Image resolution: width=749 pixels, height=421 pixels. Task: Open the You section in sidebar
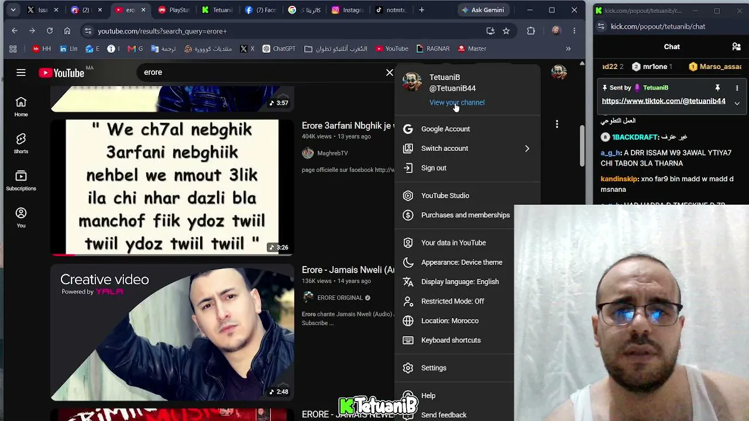(21, 218)
